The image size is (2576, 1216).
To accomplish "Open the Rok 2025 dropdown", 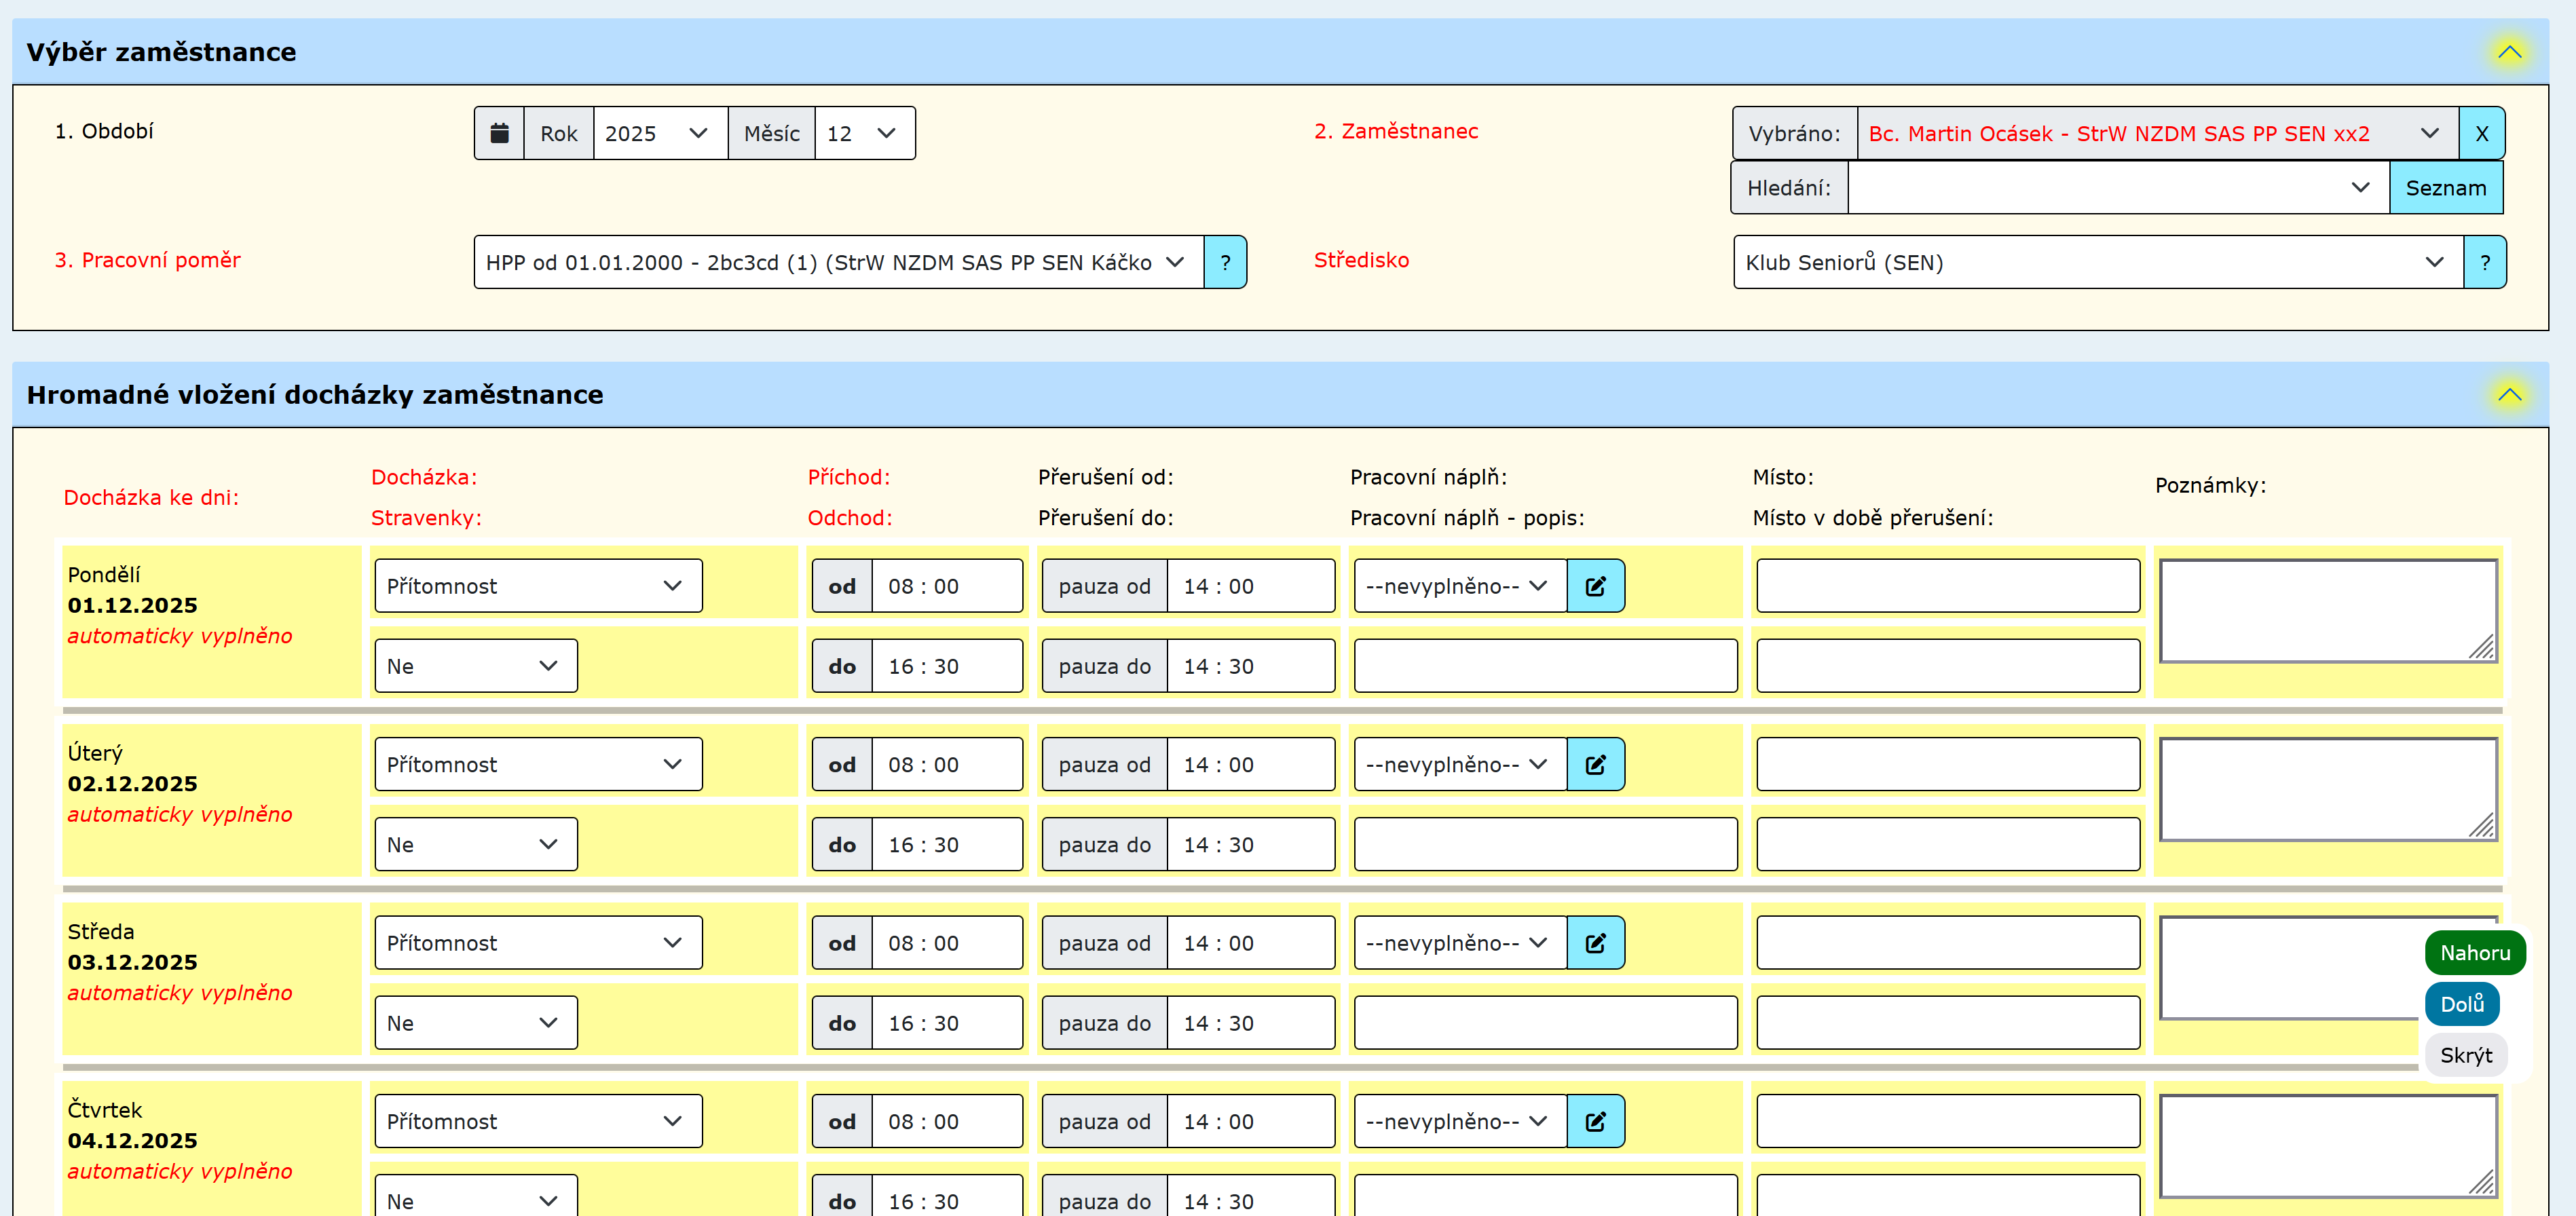I will pyautogui.click(x=659, y=133).
